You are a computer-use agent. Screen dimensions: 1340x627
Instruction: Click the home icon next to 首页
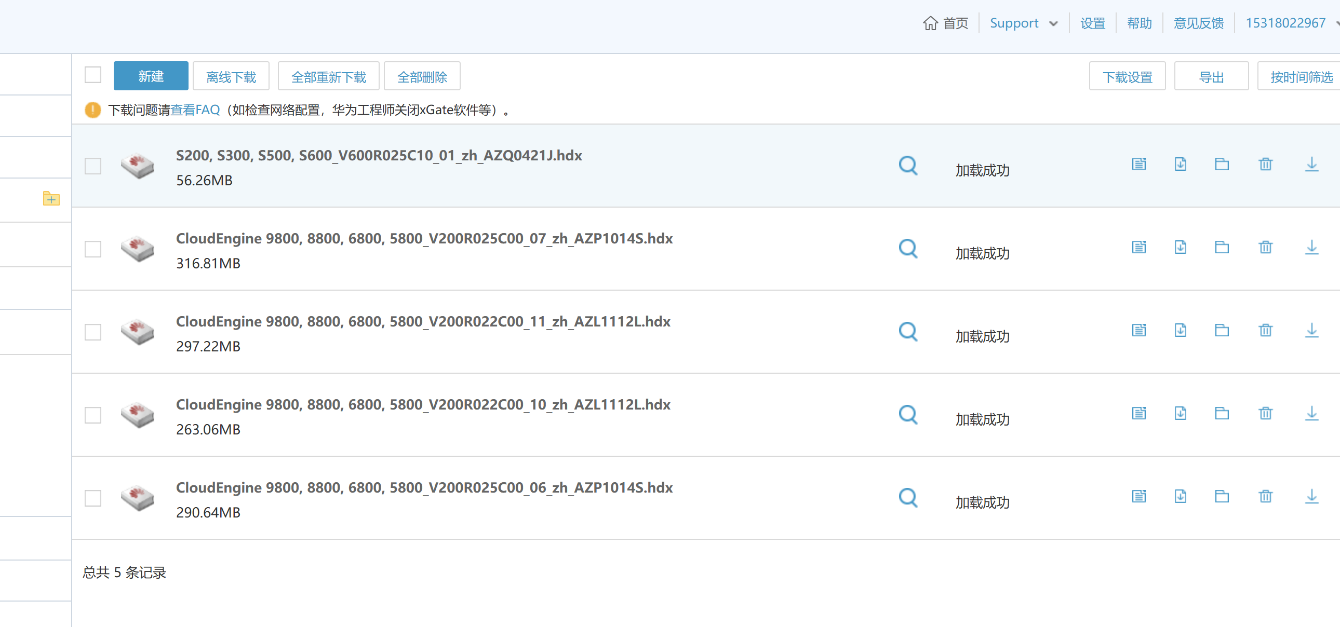pyautogui.click(x=930, y=23)
